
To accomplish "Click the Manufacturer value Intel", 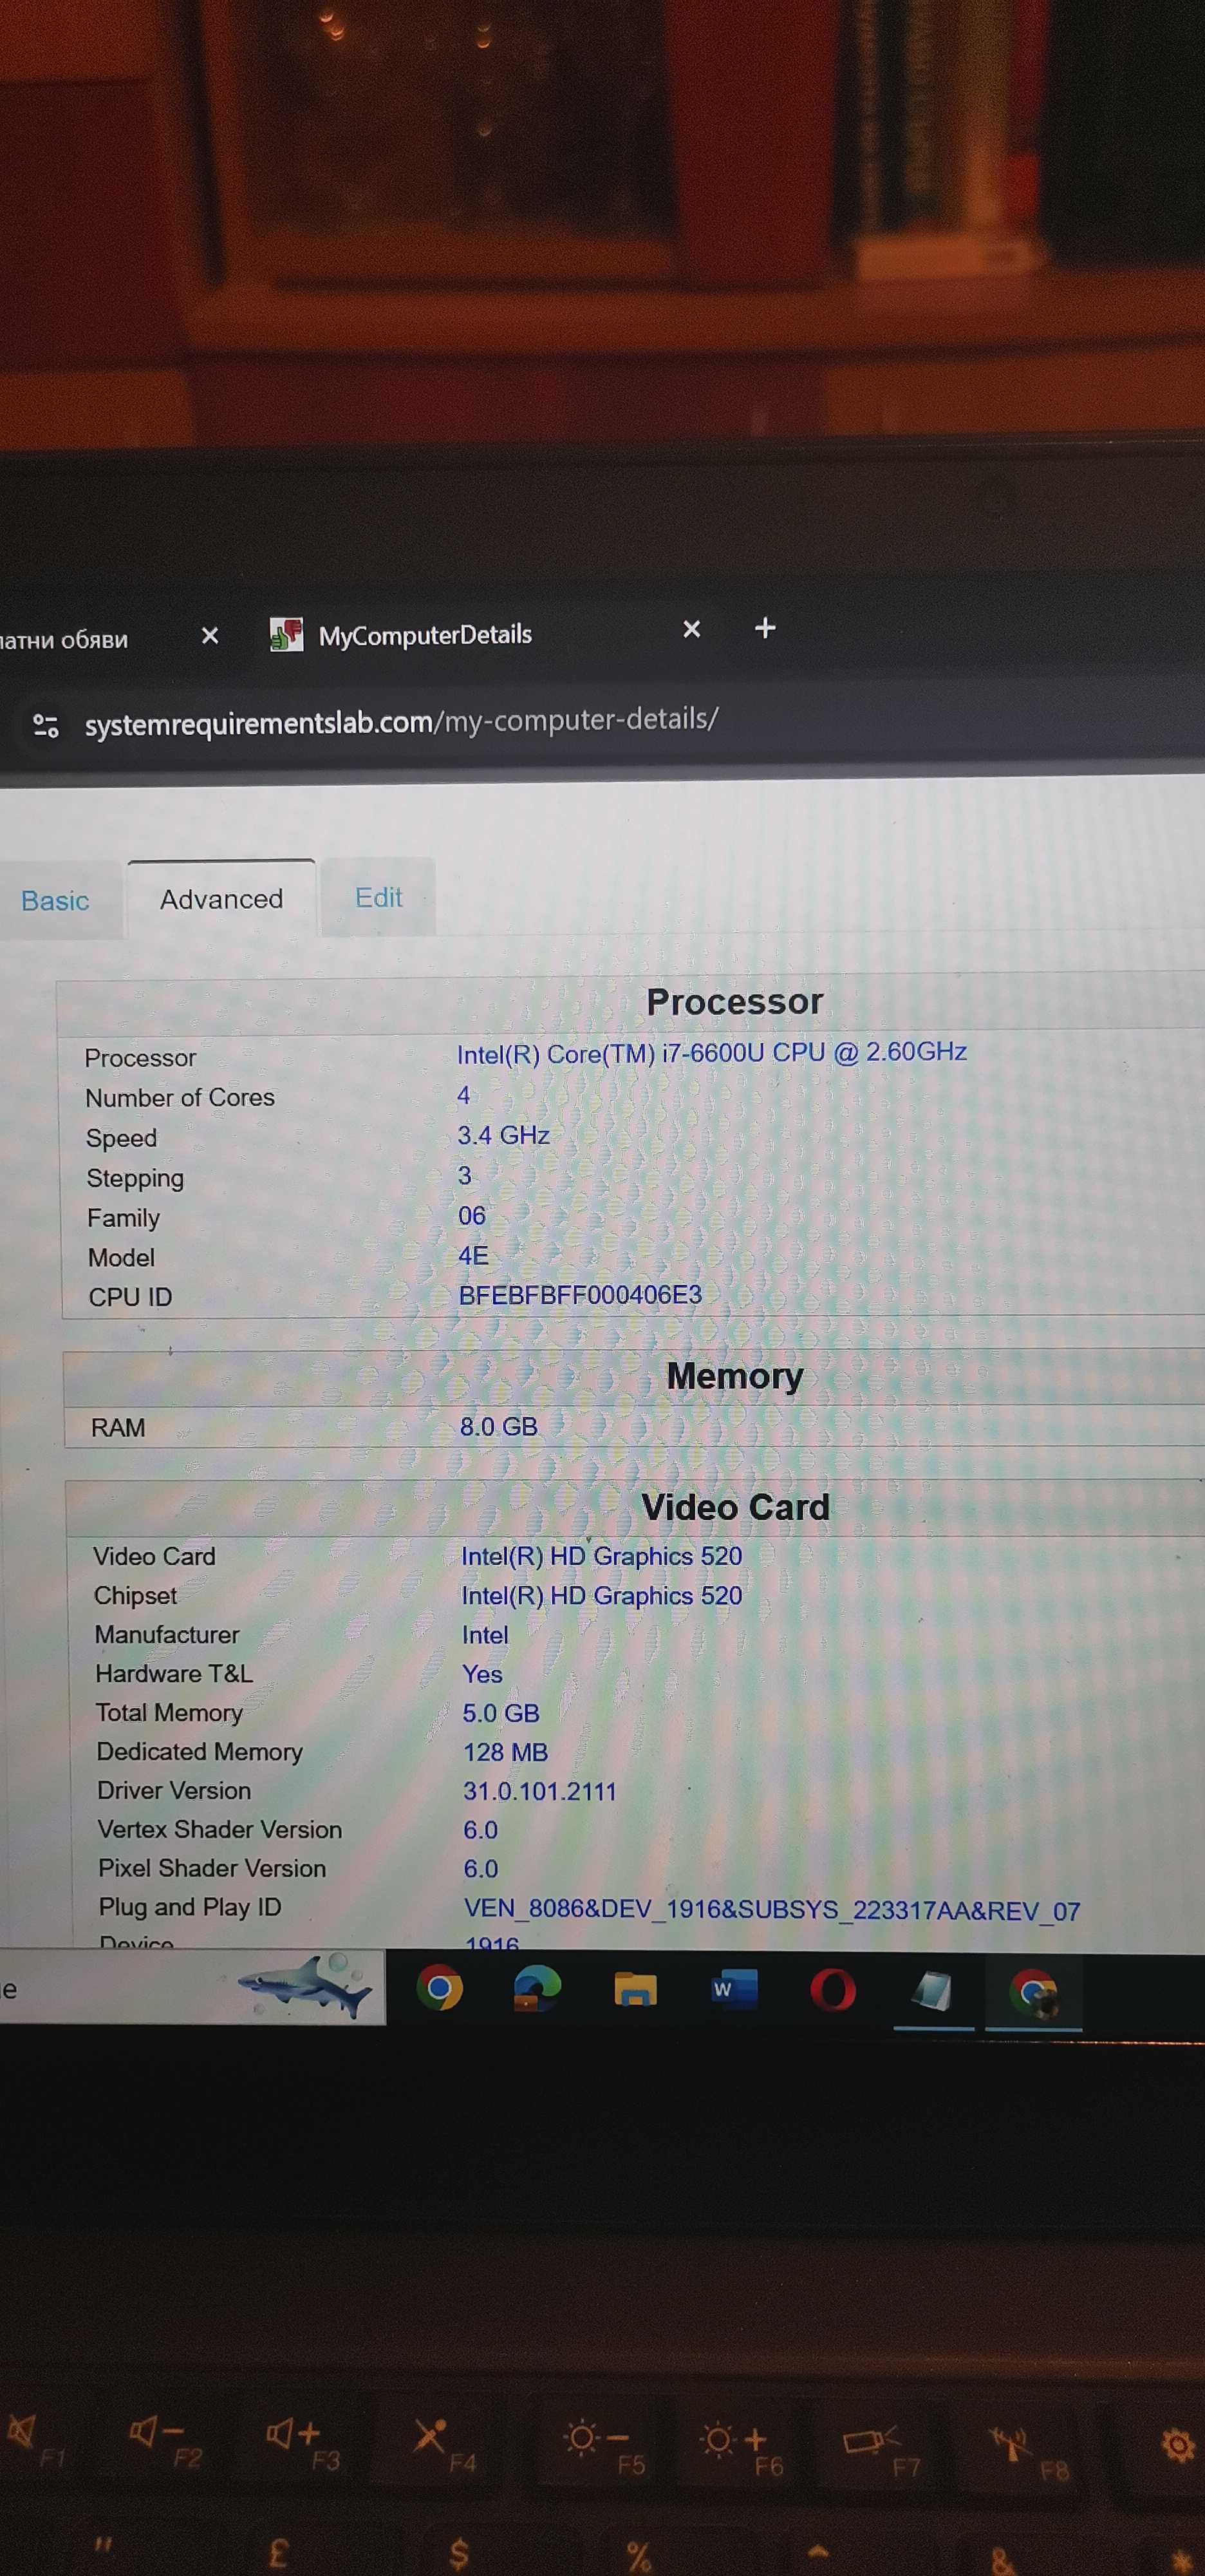I will (485, 1635).
